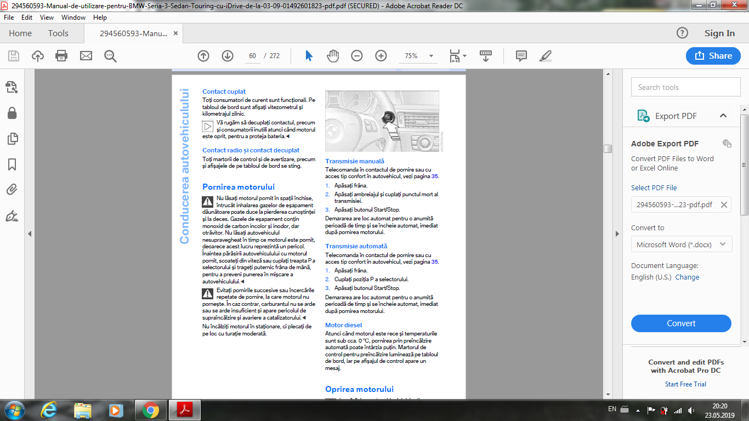Click the create PDF sidebar icon

point(12,87)
